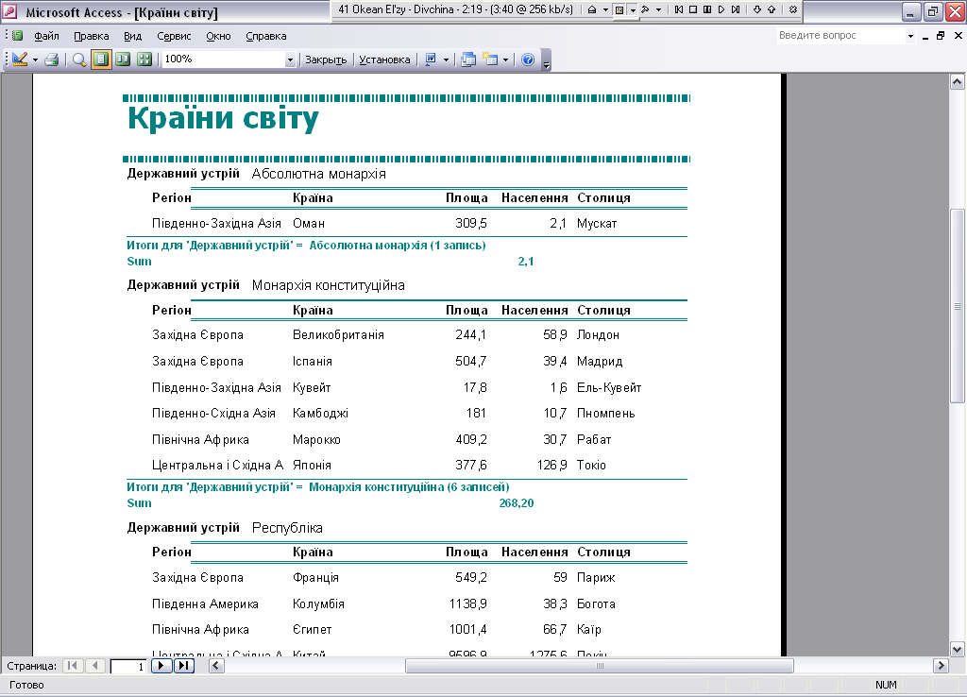
Task: Play the song in the player bar
Action: click(721, 9)
